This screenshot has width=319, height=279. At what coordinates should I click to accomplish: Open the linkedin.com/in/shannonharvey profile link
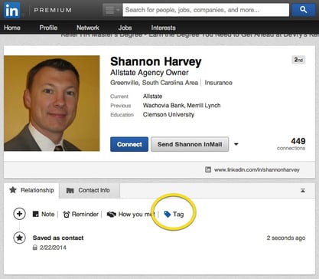pyautogui.click(x=256, y=169)
